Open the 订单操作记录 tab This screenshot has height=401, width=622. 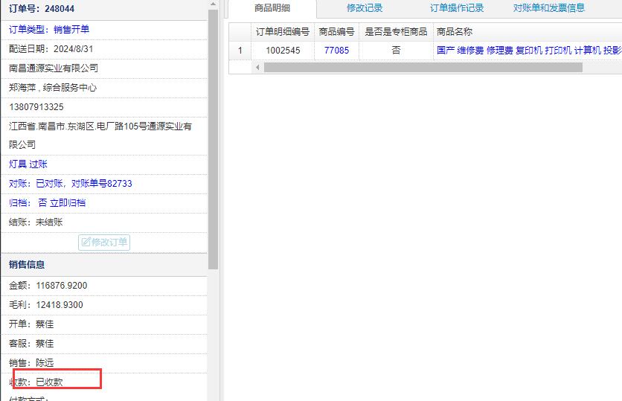click(457, 8)
